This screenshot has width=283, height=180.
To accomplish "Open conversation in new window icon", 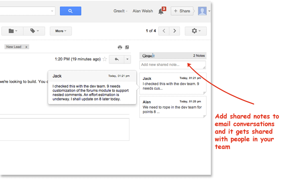I will (127, 47).
